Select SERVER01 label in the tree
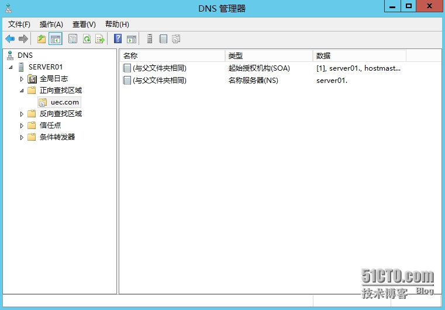445x310 pixels. pyautogui.click(x=46, y=67)
